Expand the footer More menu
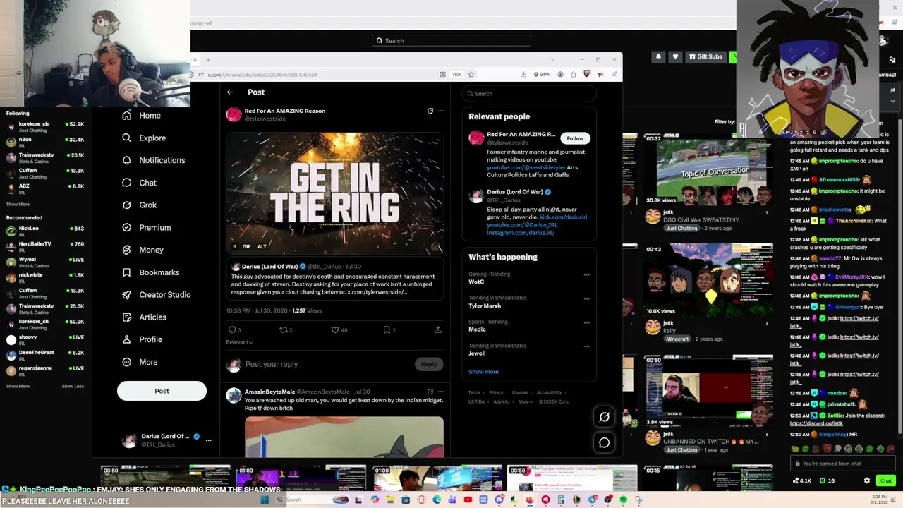903x508 pixels. pyautogui.click(x=526, y=401)
